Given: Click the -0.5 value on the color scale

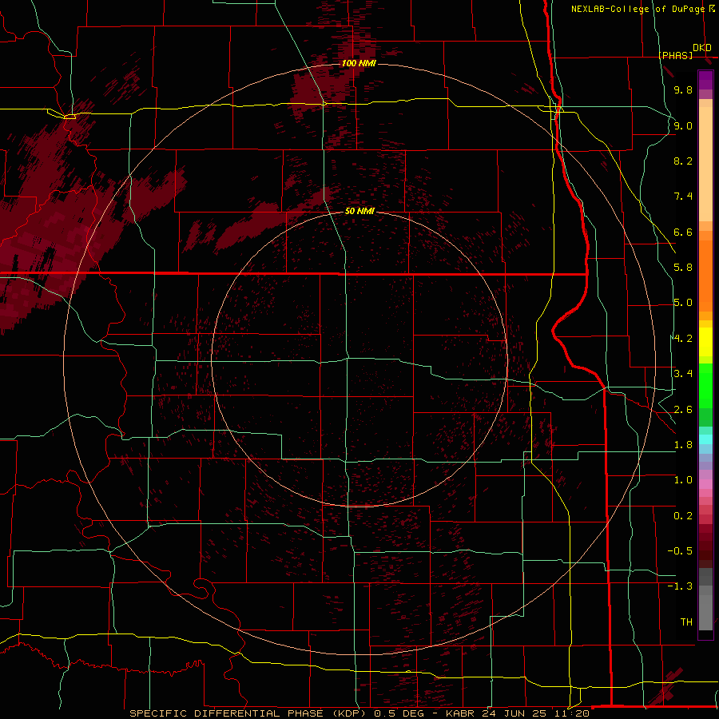Looking at the screenshot, I should pyautogui.click(x=680, y=551).
